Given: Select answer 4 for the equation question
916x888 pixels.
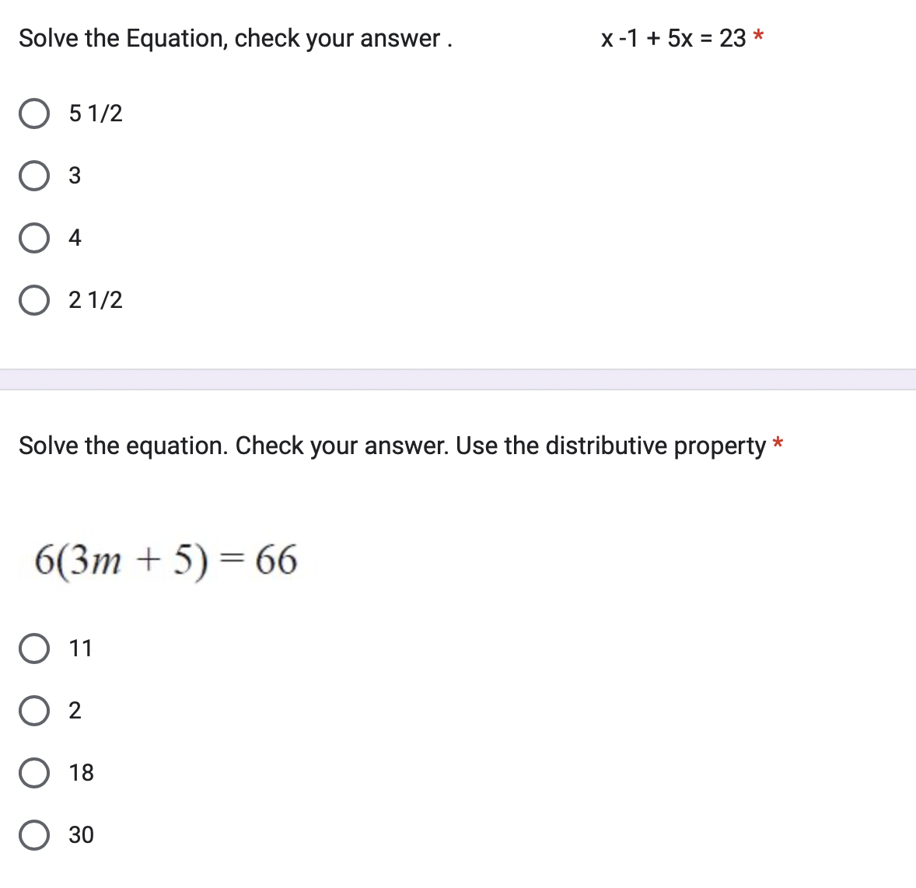Looking at the screenshot, I should (34, 237).
